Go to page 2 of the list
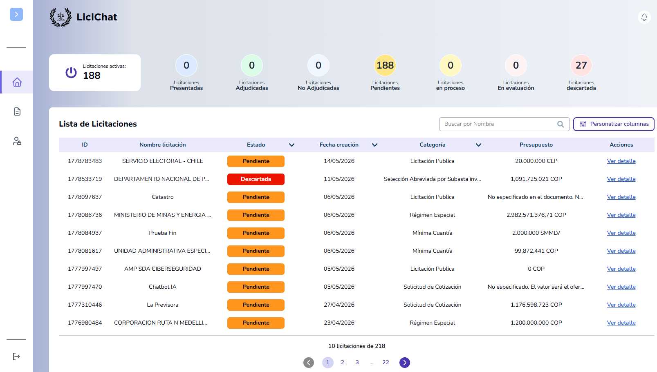Image resolution: width=657 pixels, height=372 pixels. 343,362
